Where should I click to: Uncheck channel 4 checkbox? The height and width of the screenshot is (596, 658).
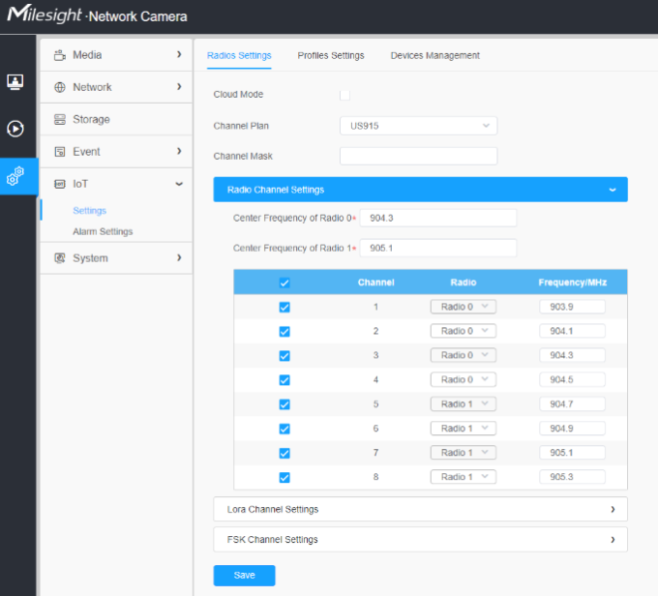(284, 380)
